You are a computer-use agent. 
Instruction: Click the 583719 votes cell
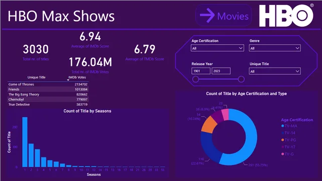pyautogui.click(x=82, y=105)
